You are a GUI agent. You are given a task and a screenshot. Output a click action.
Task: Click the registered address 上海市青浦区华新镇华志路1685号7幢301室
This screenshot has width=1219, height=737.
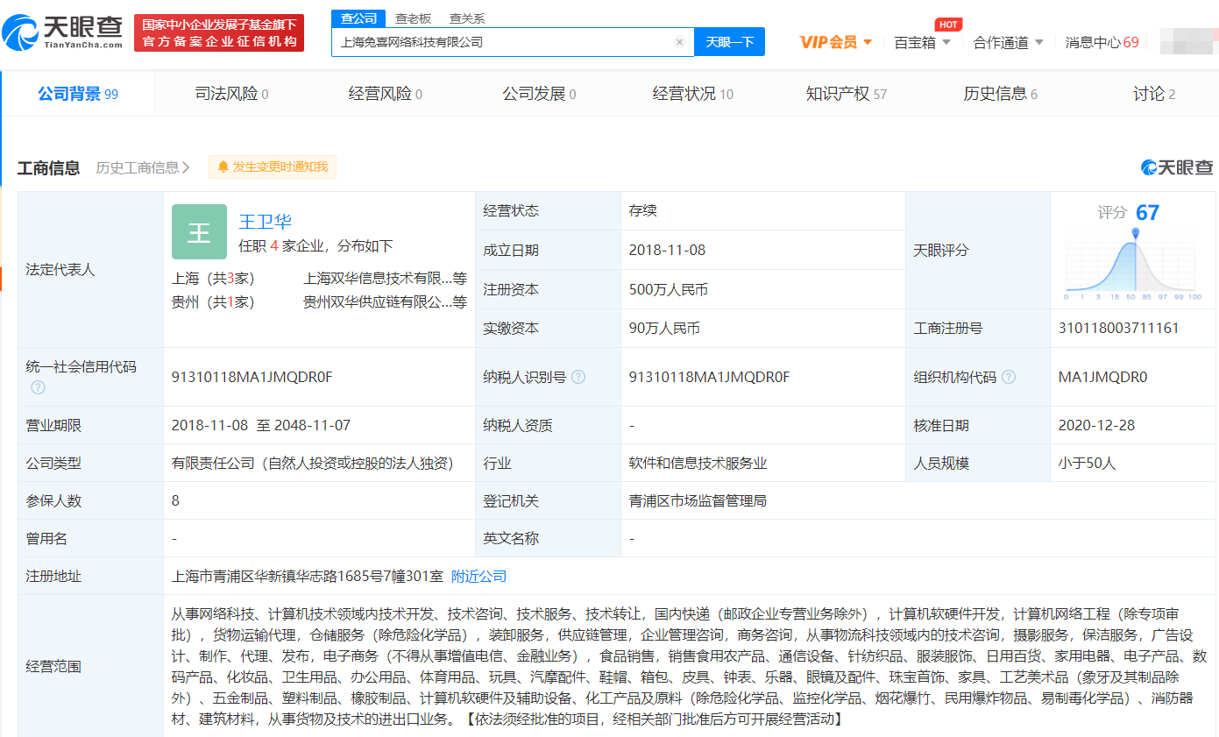[308, 577]
